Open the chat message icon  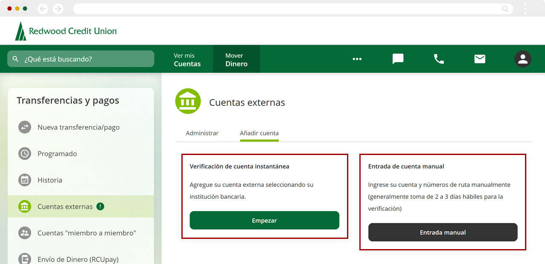coord(398,59)
